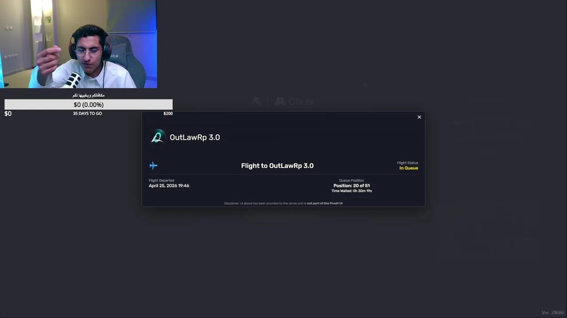The height and width of the screenshot is (318, 567).
Task: Click "Position: 20 of 51" queue text
Action: pyautogui.click(x=352, y=186)
